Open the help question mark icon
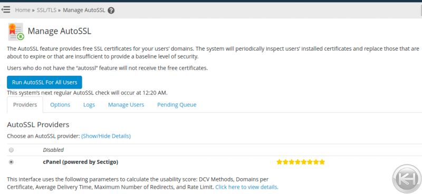The width and height of the screenshot is (422, 194). [111, 11]
